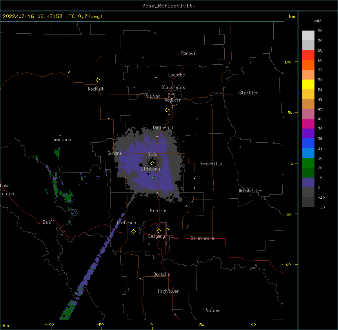Viewport: 338px width, 330px height.
Task: Click the Ponoka city label
Action: [x=188, y=53]
